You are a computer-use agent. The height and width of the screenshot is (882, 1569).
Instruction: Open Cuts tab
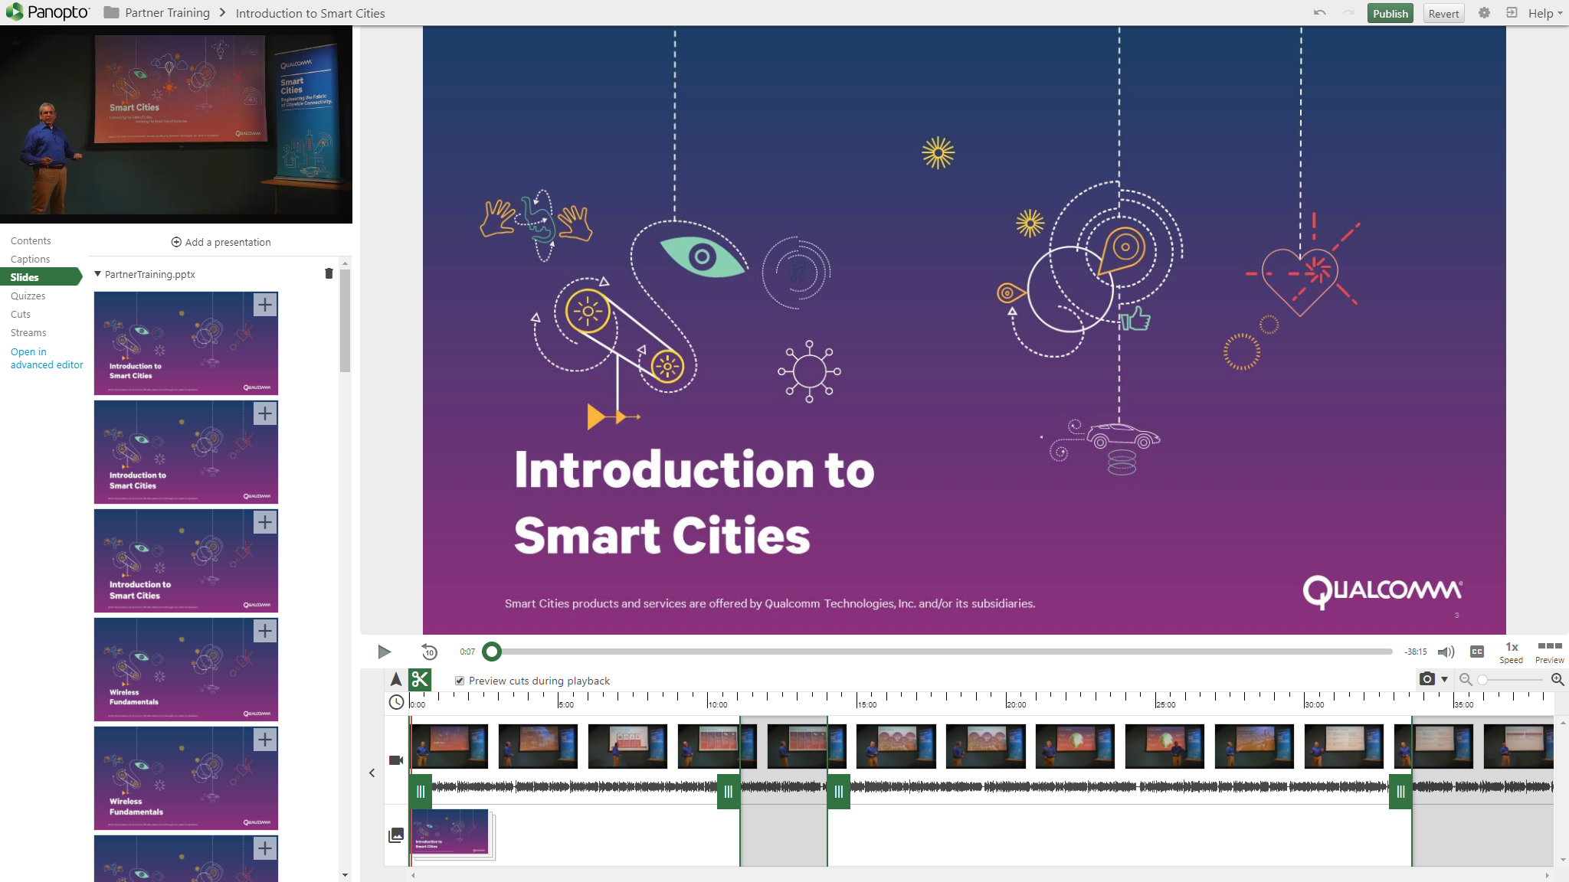[21, 314]
